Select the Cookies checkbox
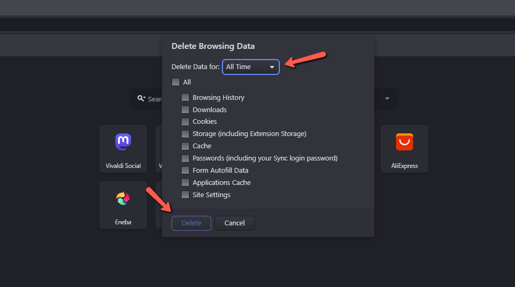The width and height of the screenshot is (515, 287). tap(185, 122)
